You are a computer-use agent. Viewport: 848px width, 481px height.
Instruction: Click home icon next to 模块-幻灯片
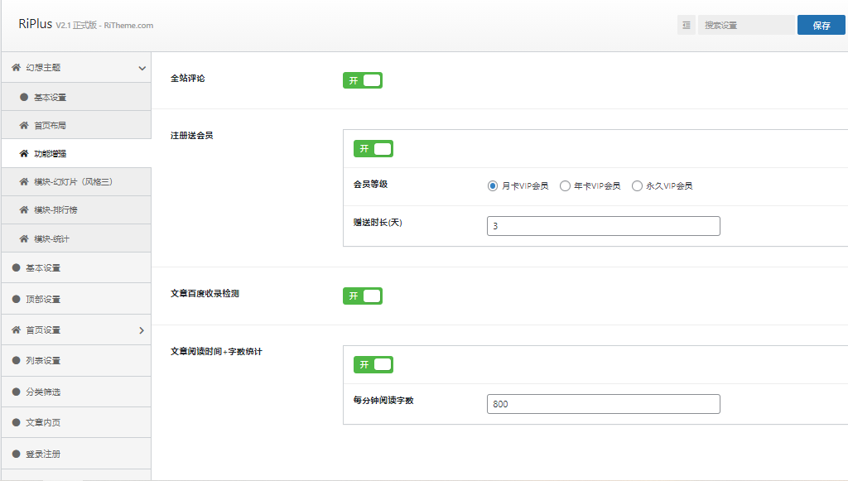(x=24, y=182)
